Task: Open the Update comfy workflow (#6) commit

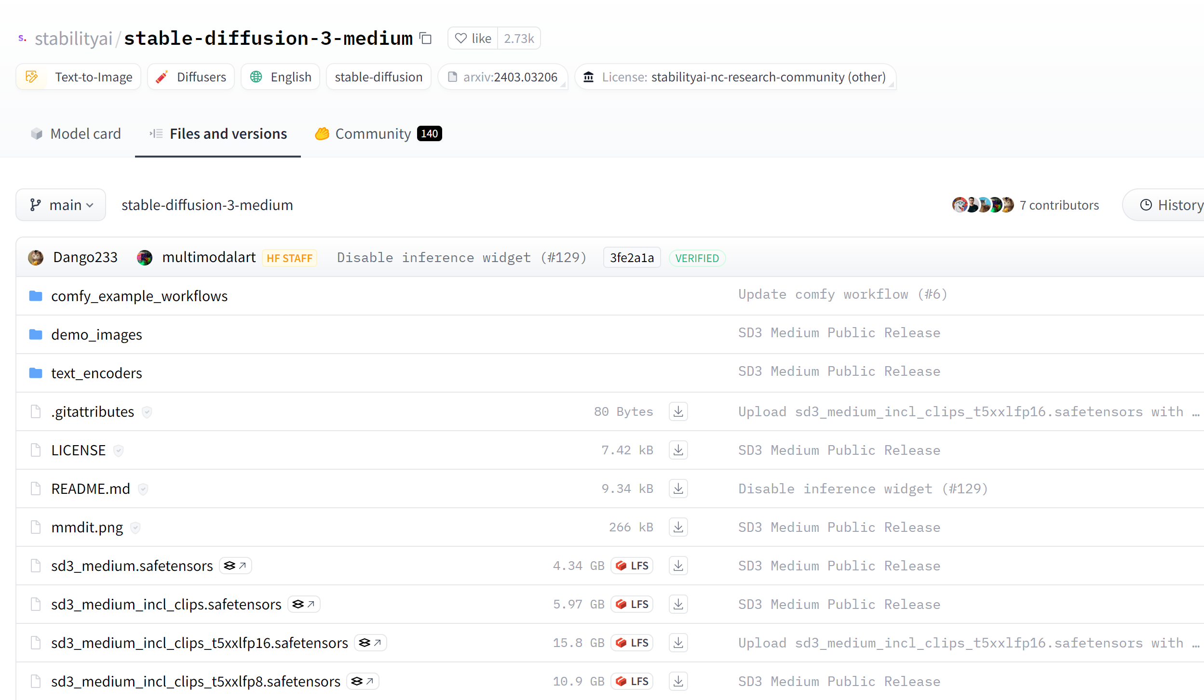Action: [x=843, y=294]
